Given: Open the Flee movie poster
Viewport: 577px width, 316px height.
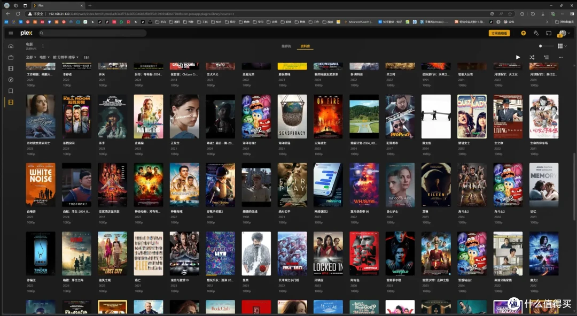Looking at the screenshot, I should (x=149, y=253).
